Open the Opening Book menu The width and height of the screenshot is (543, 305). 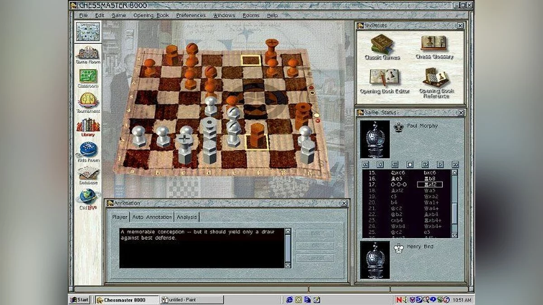[x=151, y=15]
